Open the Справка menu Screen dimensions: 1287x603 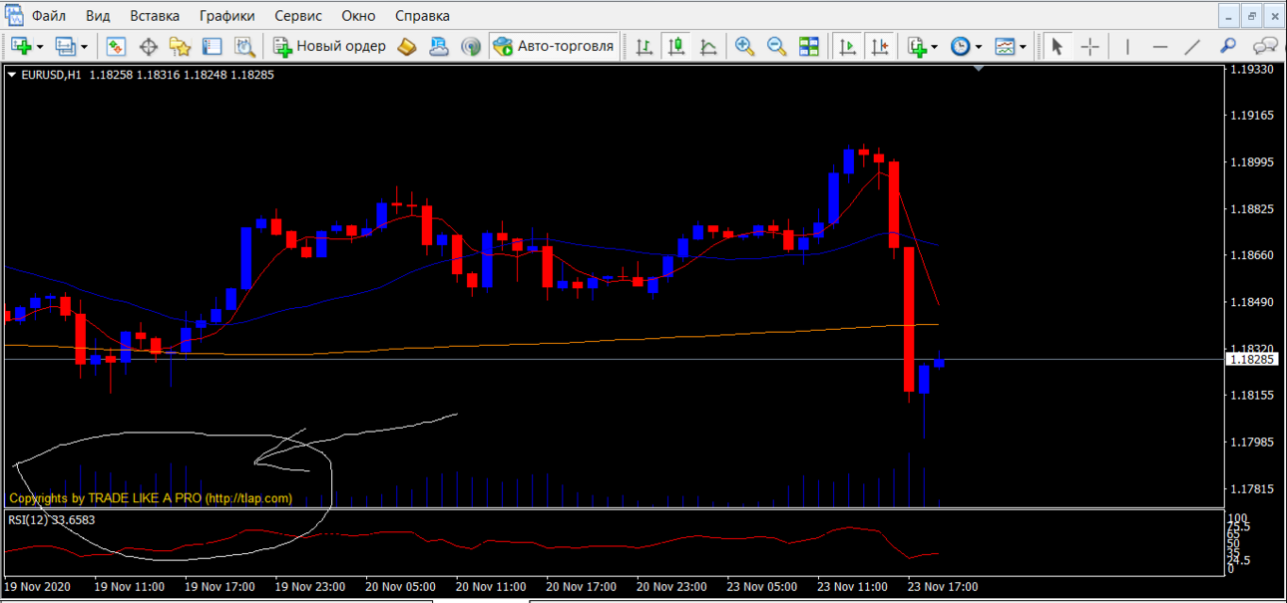tap(422, 16)
